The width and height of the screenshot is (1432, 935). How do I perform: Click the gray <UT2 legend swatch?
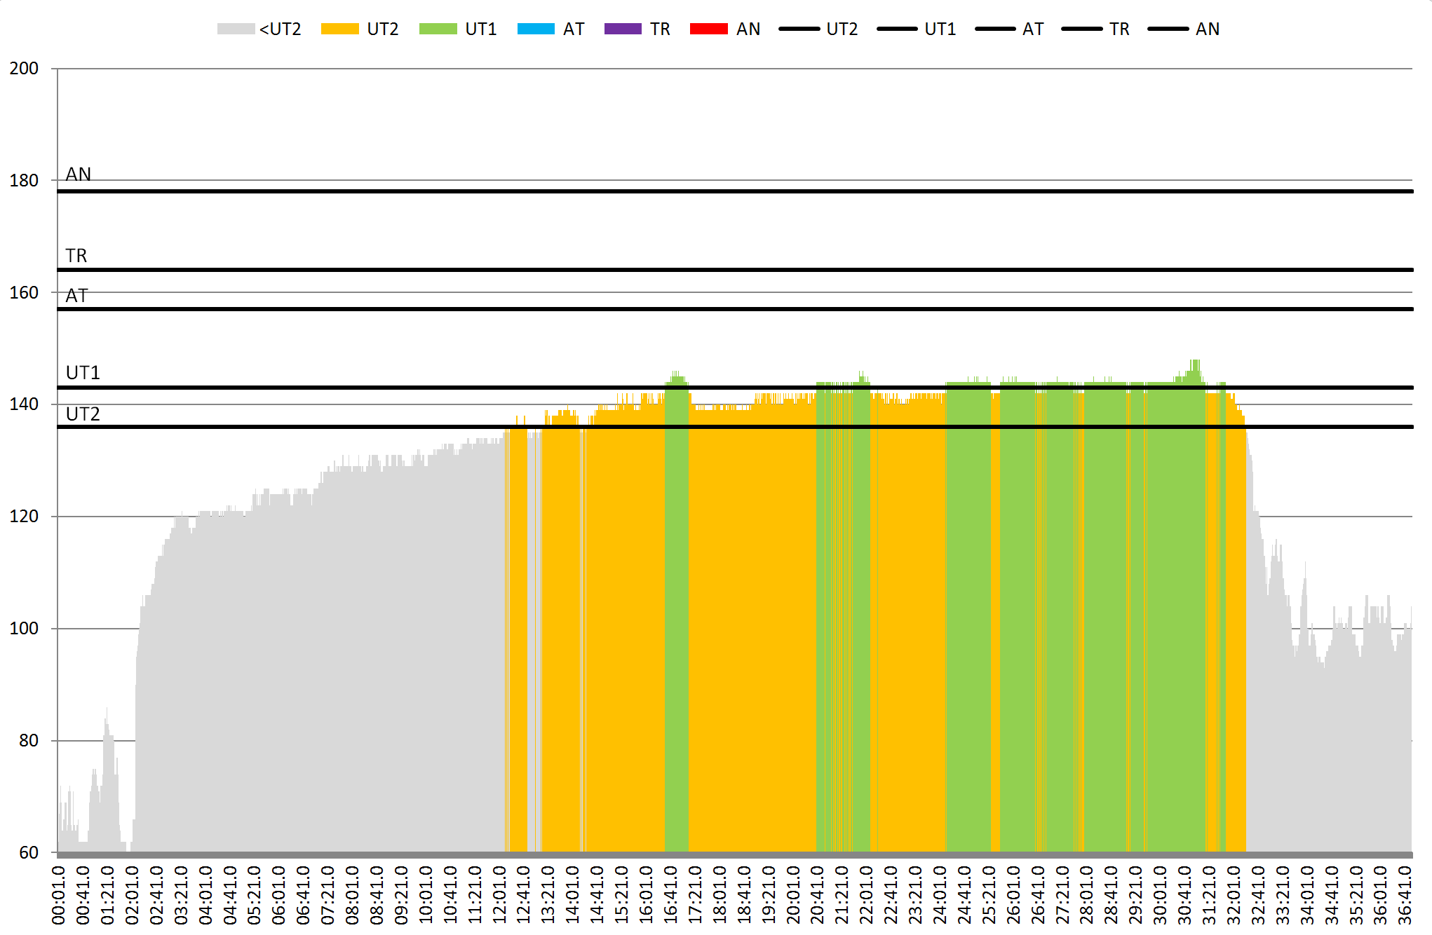tap(236, 29)
